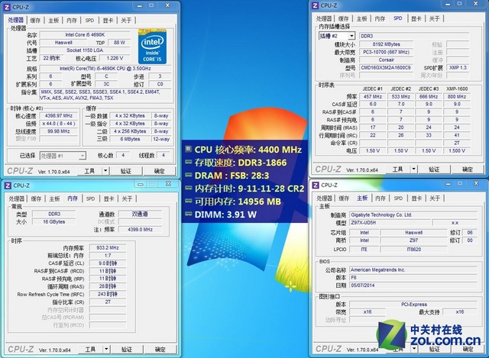Click 验证 button in the SPD window
The height and width of the screenshot is (358, 489).
click(x=434, y=169)
